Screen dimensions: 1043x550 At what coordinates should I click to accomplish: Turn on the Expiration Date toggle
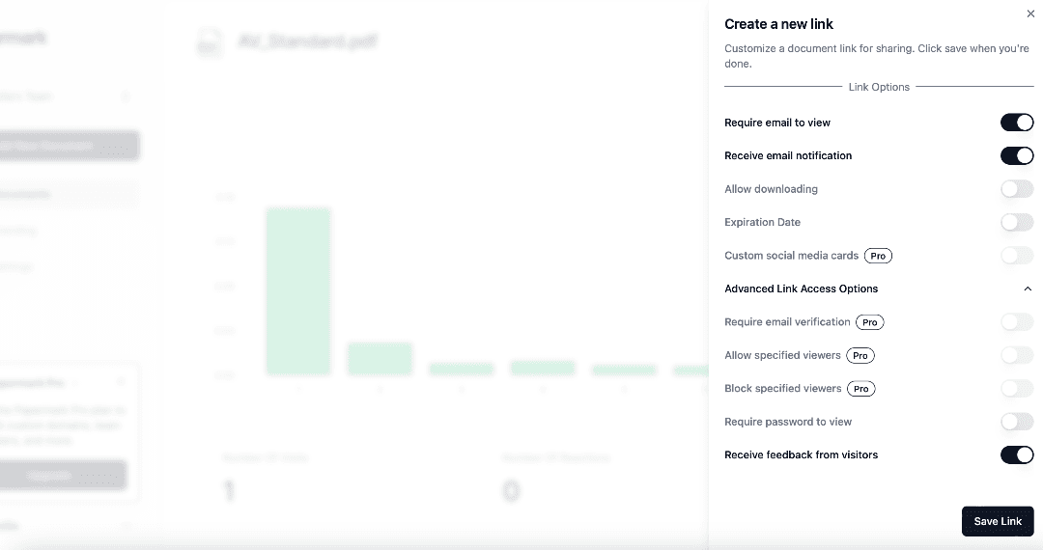point(1017,222)
